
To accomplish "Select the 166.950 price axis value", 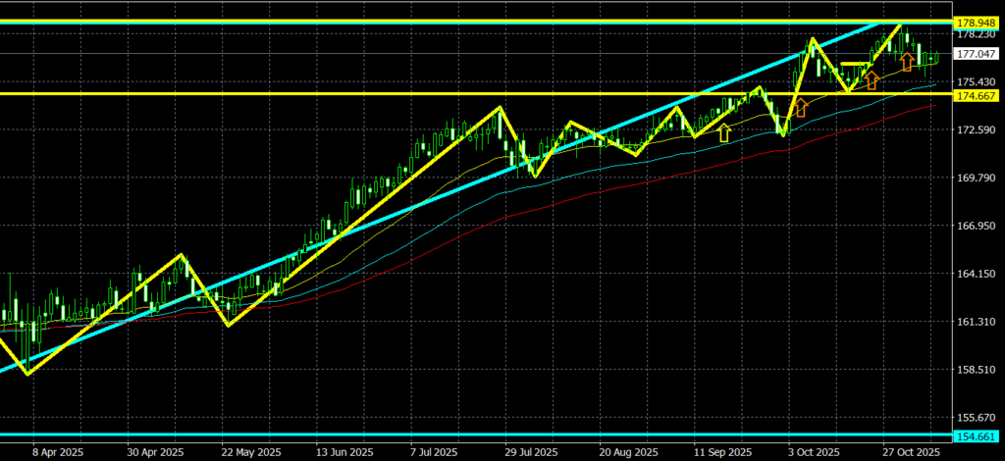I will click(x=977, y=226).
